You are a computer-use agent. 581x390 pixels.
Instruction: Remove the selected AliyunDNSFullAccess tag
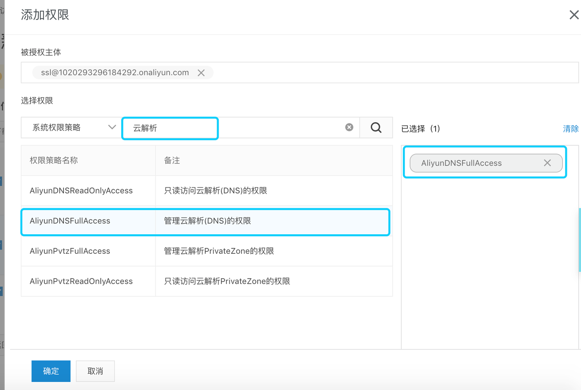(547, 163)
